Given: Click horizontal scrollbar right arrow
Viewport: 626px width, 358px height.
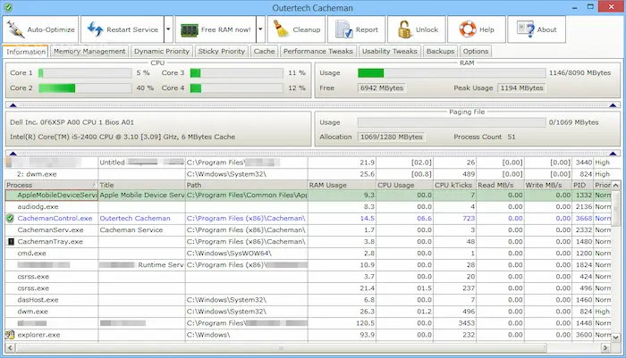Looking at the screenshot, I should coord(605,347).
